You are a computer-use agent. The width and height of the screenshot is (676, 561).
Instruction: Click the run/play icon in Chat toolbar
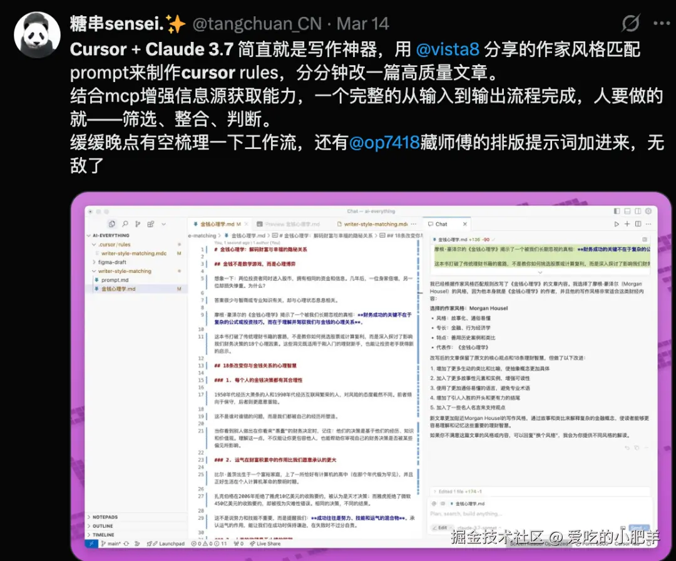[x=617, y=224]
